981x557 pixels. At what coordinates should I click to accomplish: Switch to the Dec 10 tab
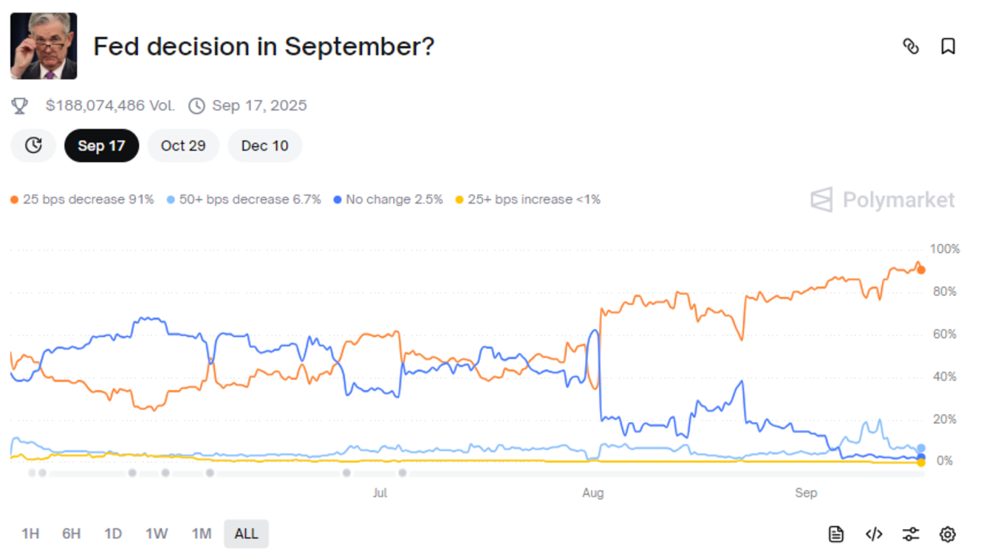(x=265, y=146)
